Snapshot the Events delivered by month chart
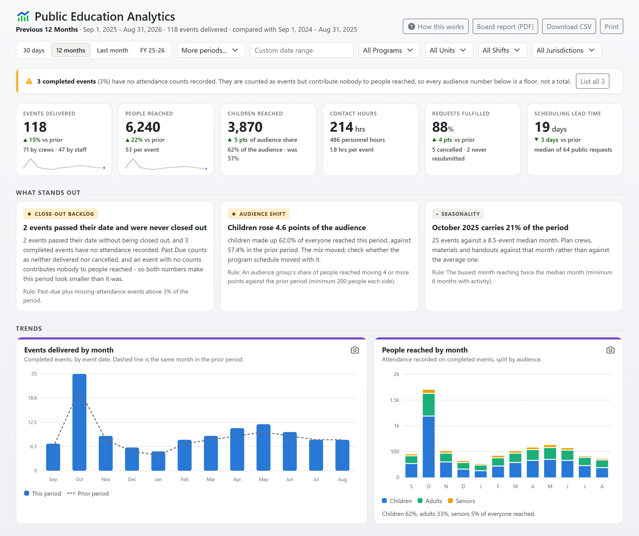 [355, 350]
